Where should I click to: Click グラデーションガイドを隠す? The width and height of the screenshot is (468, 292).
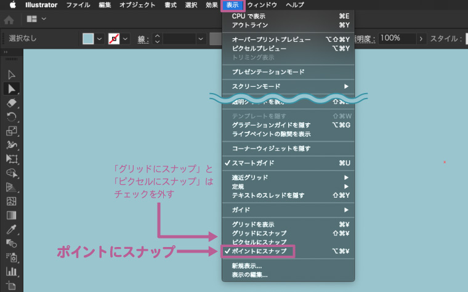[288, 125]
